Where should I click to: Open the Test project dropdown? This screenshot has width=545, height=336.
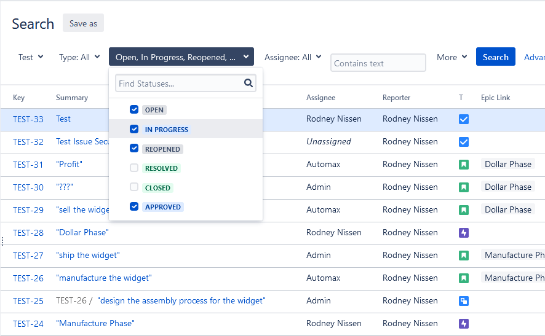[x=31, y=57]
